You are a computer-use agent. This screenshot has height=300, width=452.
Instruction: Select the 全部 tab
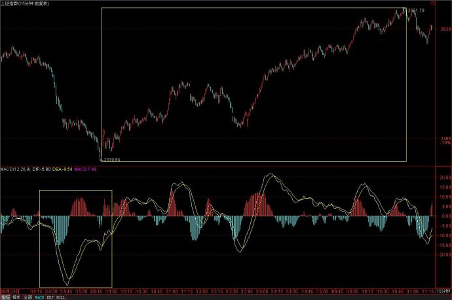pyautogui.click(x=28, y=297)
